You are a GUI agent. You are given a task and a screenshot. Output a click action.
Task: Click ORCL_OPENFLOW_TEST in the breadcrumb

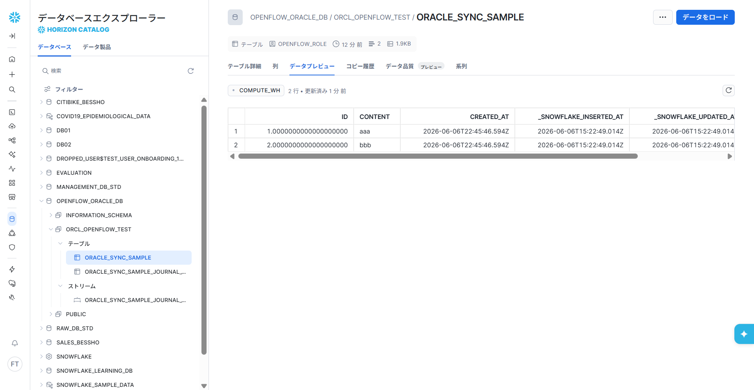tap(372, 17)
